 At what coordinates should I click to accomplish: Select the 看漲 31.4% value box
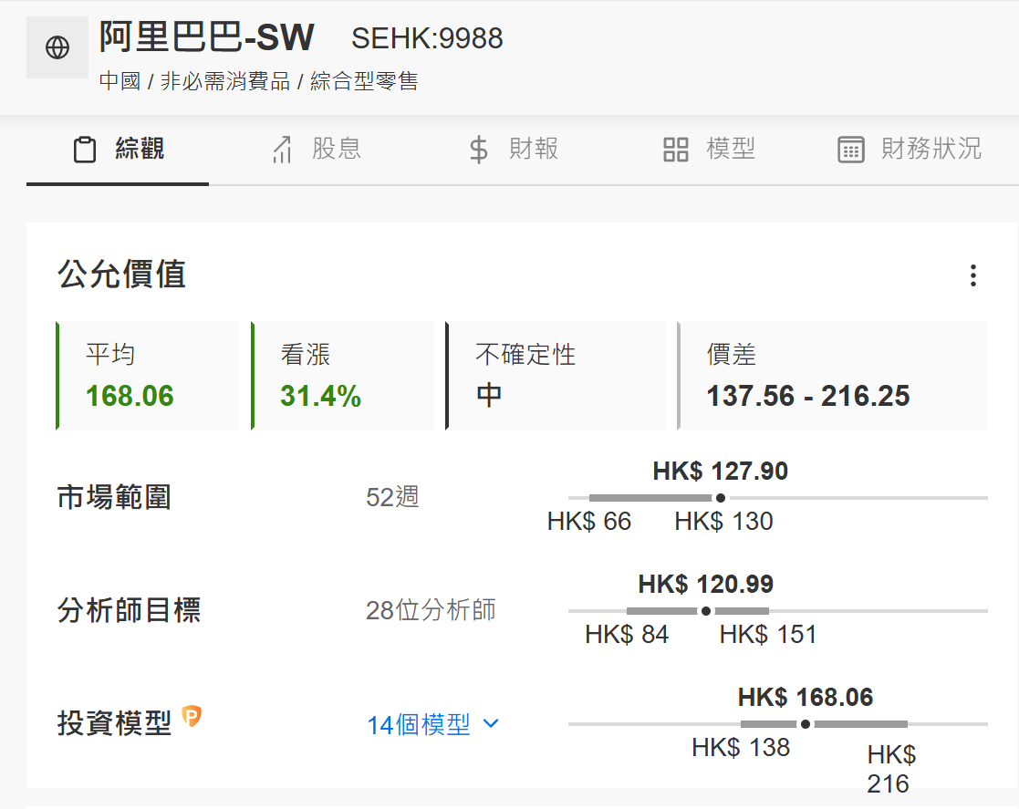342,376
